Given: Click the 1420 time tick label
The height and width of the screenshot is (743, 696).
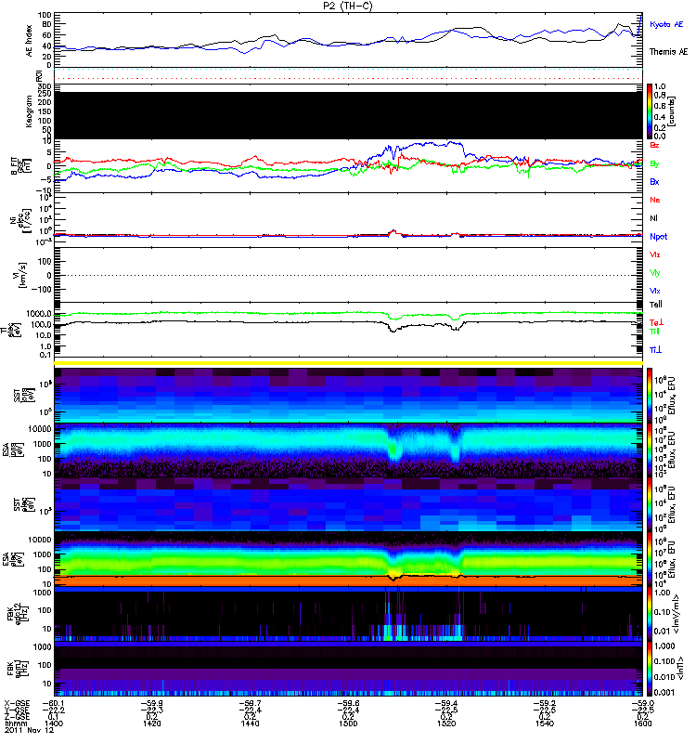Looking at the screenshot, I should [152, 723].
